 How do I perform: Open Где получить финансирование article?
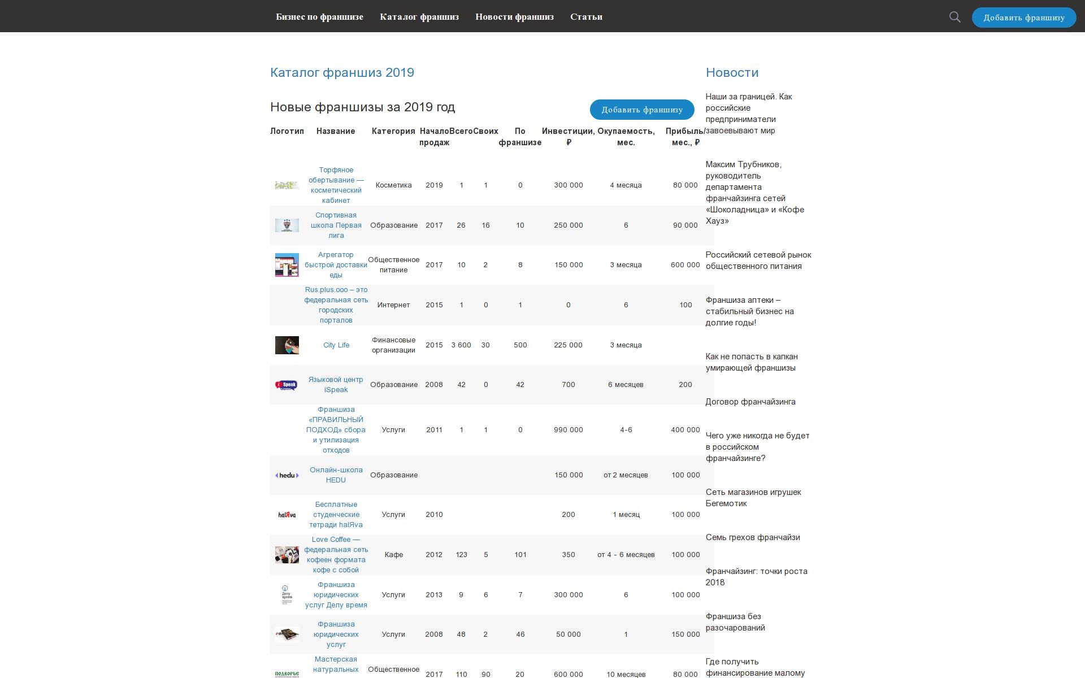pyautogui.click(x=756, y=667)
